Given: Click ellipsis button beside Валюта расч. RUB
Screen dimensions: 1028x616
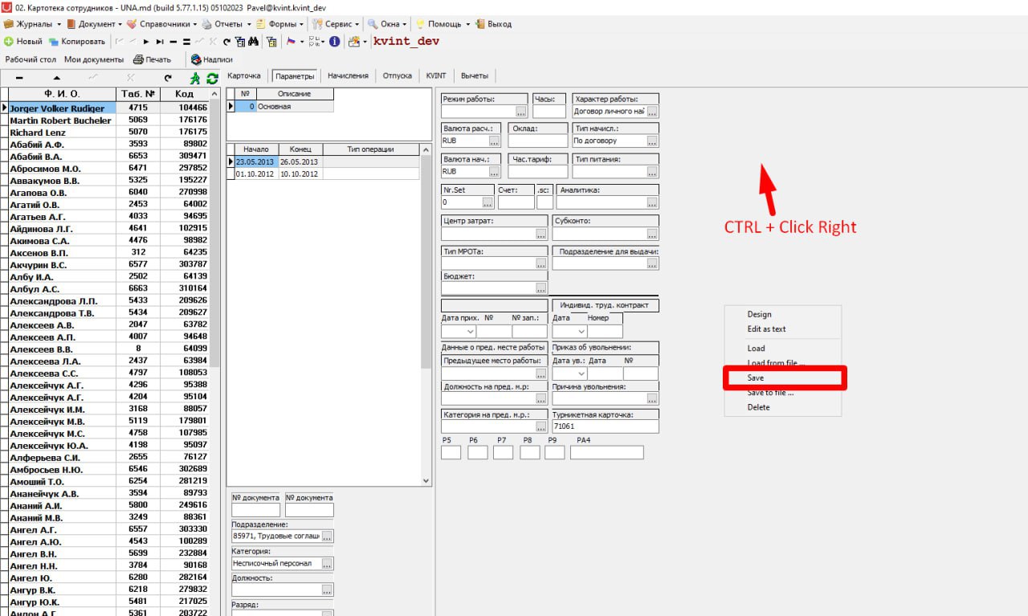Looking at the screenshot, I should (x=495, y=141).
